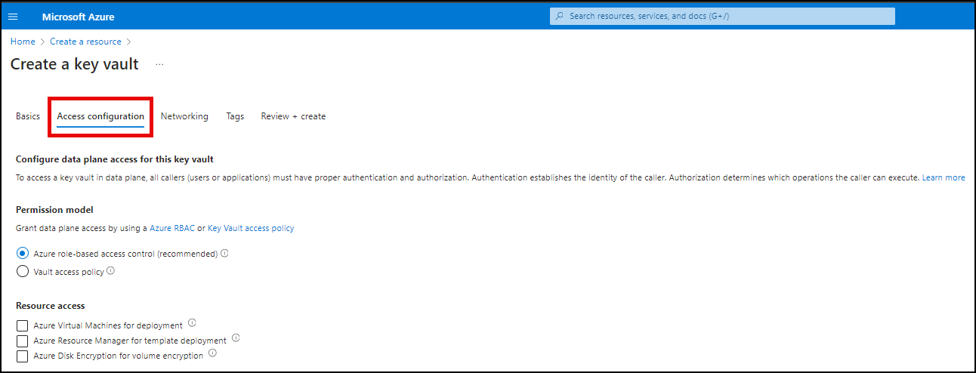Show info for Azure Virtual Machines deployment
Viewport: 976px width, 373px height.
pos(192,323)
